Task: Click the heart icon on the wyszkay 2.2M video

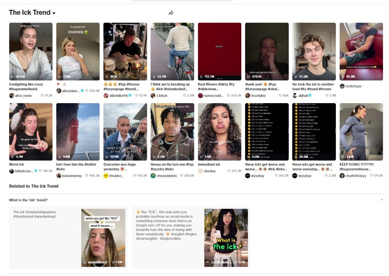Action: (x=326, y=176)
